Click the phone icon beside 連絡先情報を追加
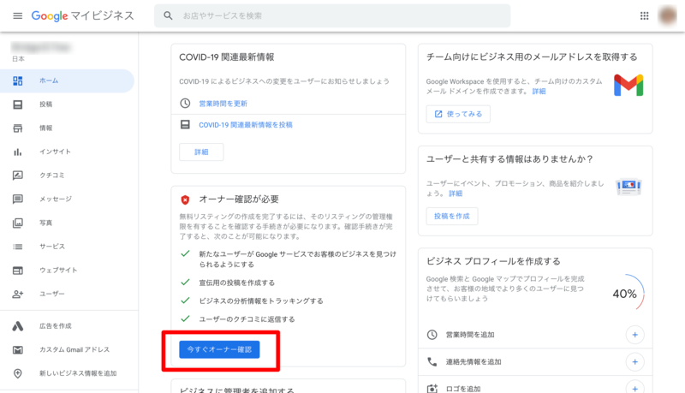The width and height of the screenshot is (685, 393). [x=432, y=361]
